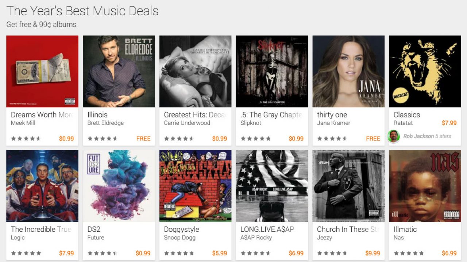Click the $0.99 price for Dreams Worth More

pyautogui.click(x=66, y=139)
